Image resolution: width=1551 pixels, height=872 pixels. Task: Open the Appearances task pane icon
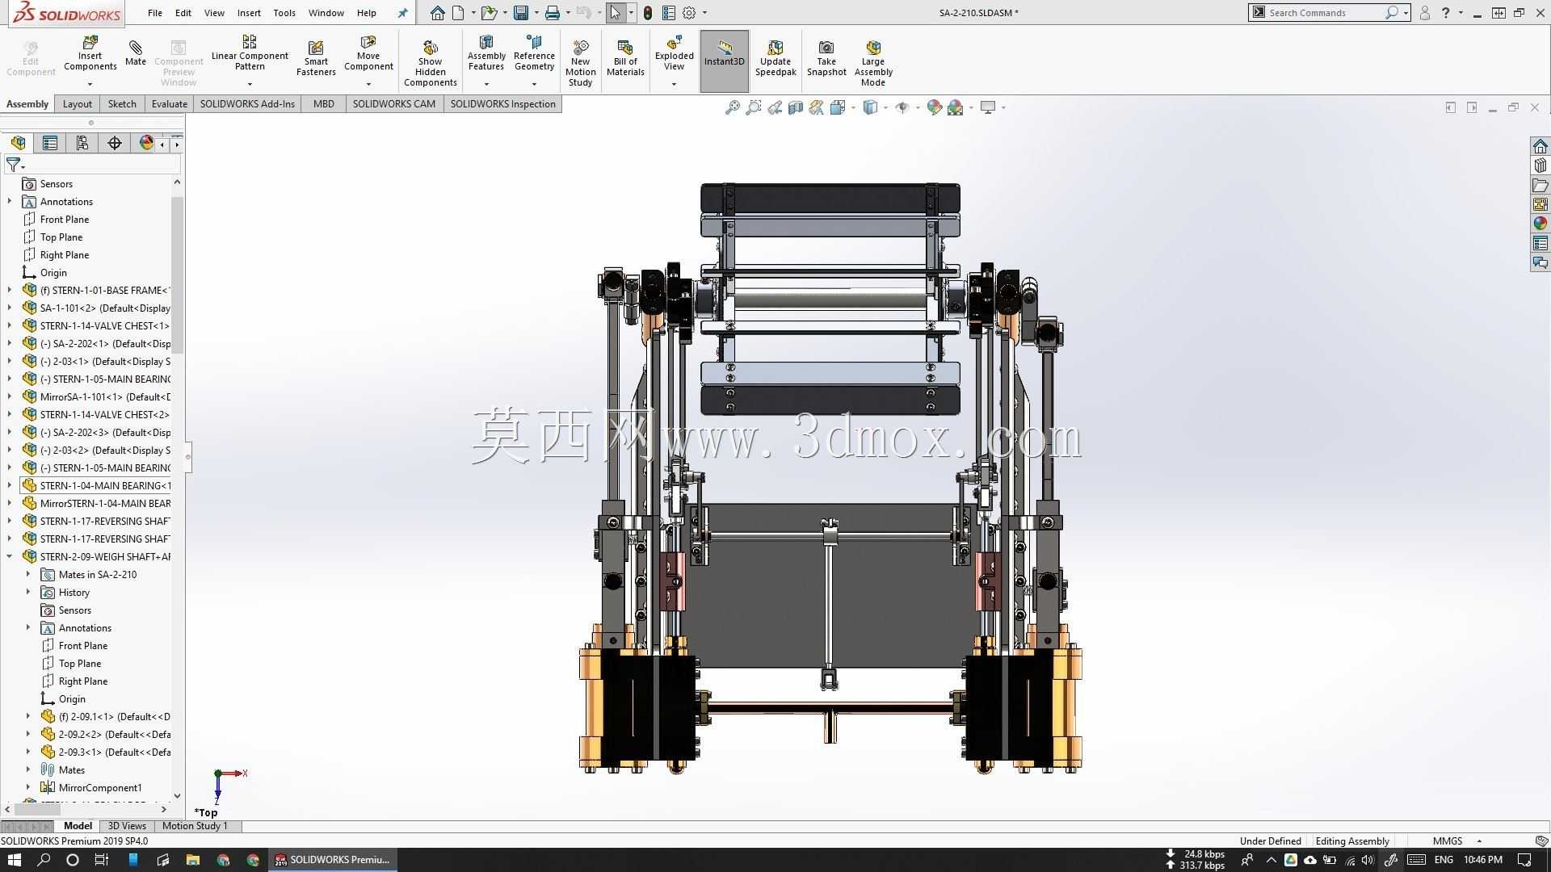[x=1540, y=224]
